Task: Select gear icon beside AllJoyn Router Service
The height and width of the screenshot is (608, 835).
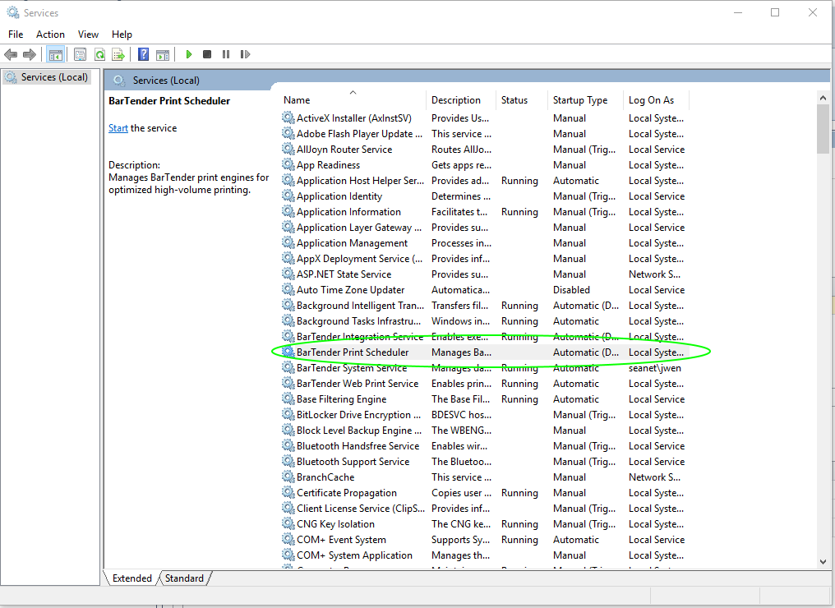Action: pos(288,149)
